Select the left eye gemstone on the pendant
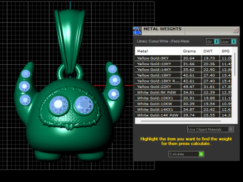This screenshot has width=243, height=182. [x=58, y=105]
